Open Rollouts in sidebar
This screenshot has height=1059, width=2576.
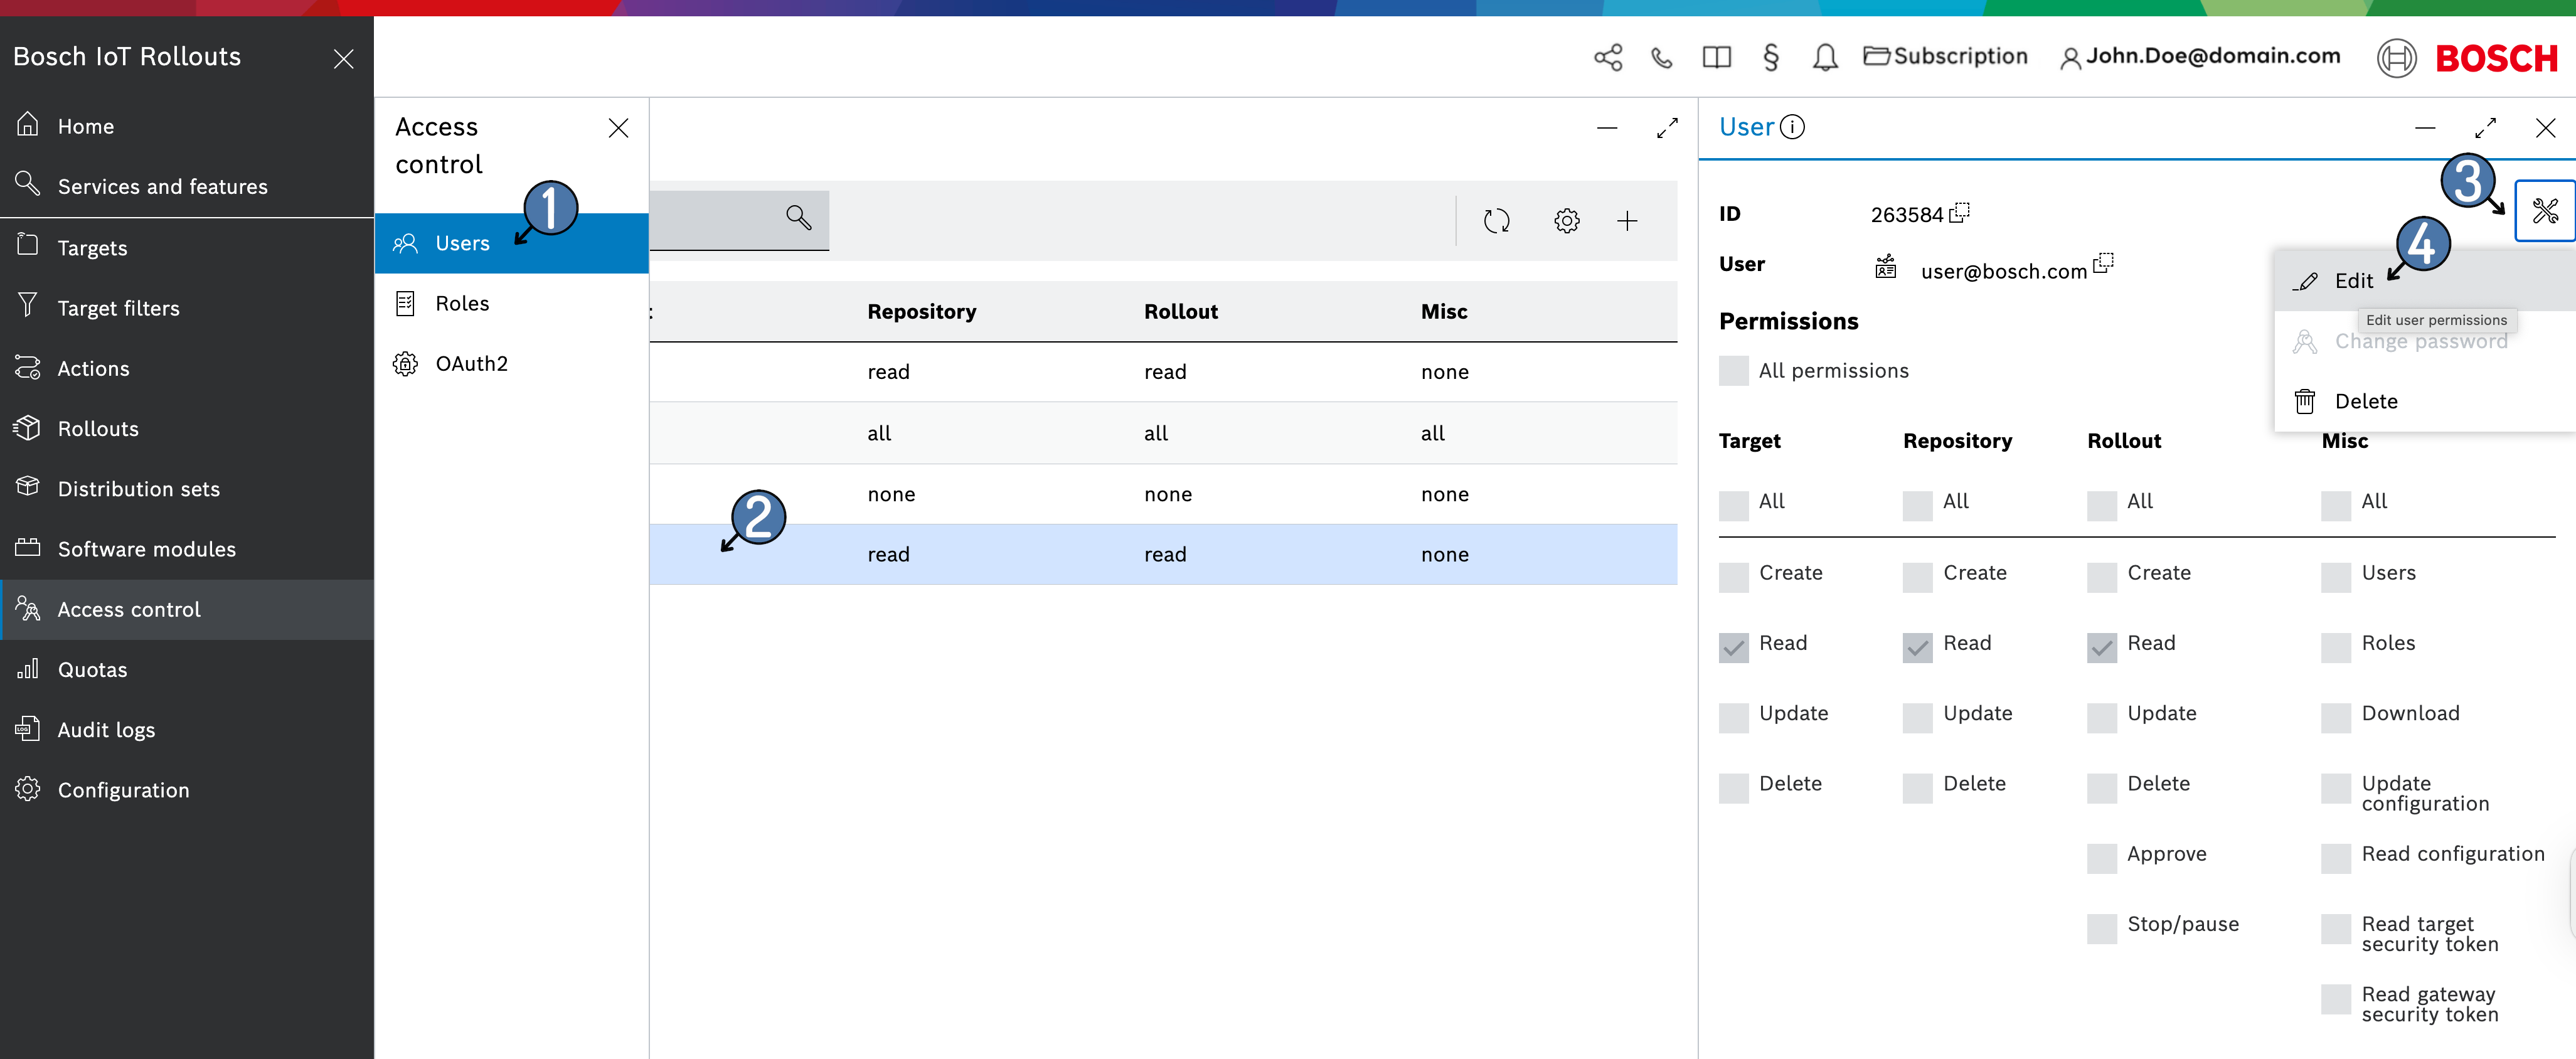coord(187,428)
